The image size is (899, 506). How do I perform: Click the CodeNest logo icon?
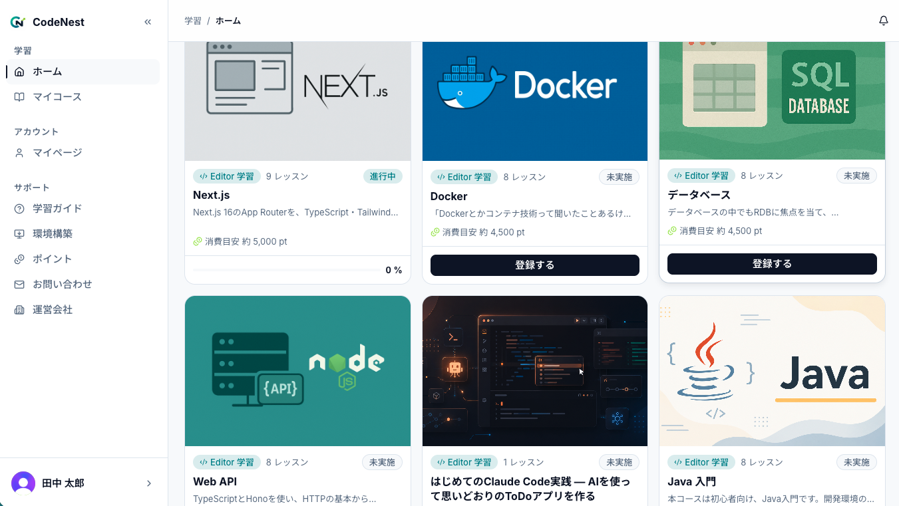pyautogui.click(x=18, y=22)
